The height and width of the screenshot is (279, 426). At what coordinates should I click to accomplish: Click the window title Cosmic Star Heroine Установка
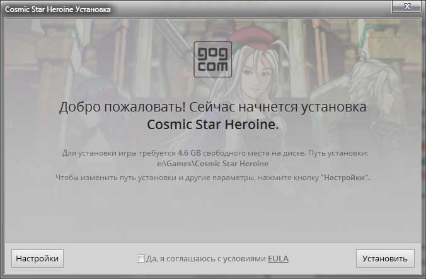coord(58,9)
